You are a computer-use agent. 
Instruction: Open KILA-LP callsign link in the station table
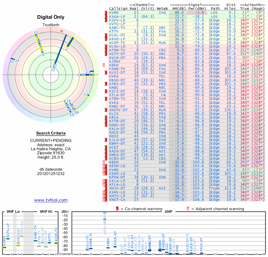coord(117,181)
